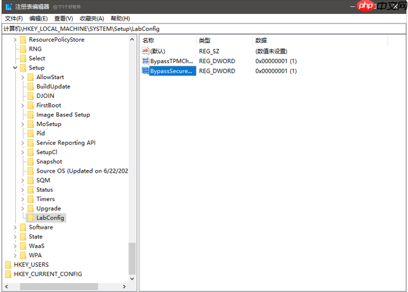Expand the Status key

pyautogui.click(x=23, y=190)
